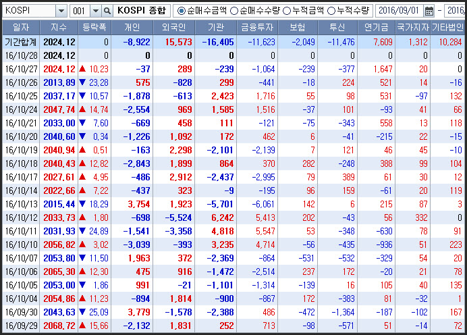Click the 2016/09/01 start date field
The image size is (467, 335).
(x=399, y=11)
